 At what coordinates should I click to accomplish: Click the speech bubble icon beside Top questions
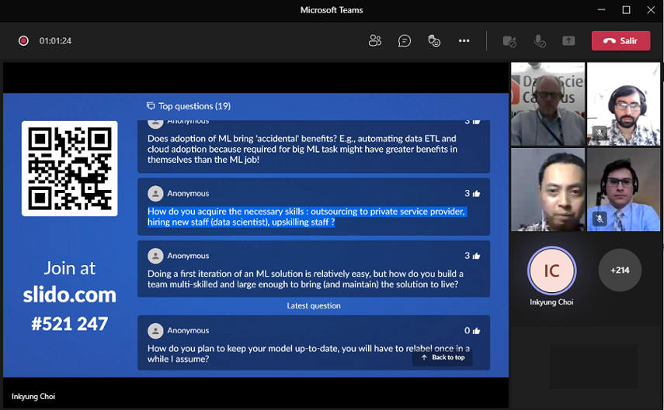click(x=151, y=105)
